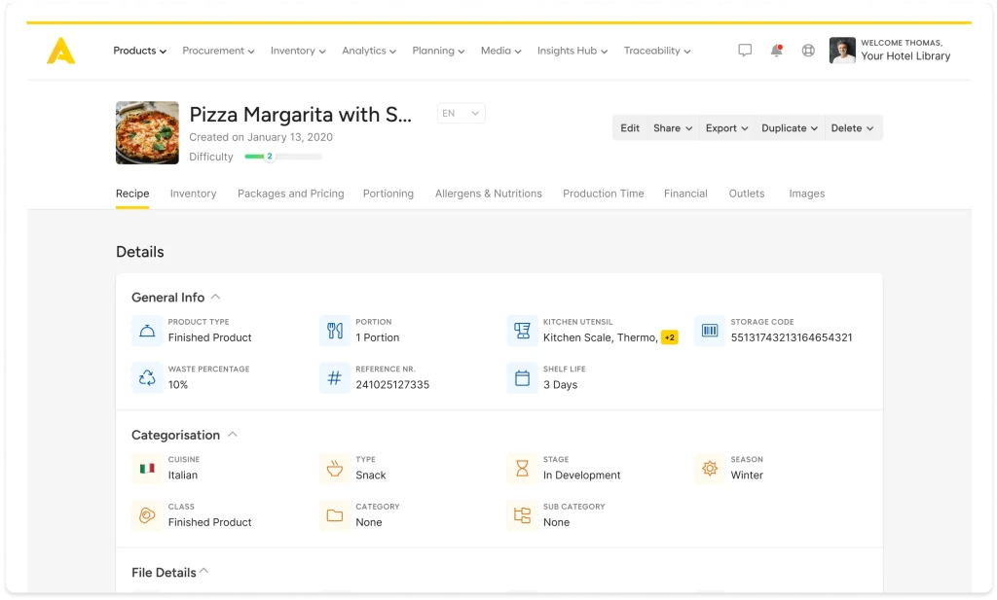
Task: Open the notifications bell icon
Action: [776, 51]
